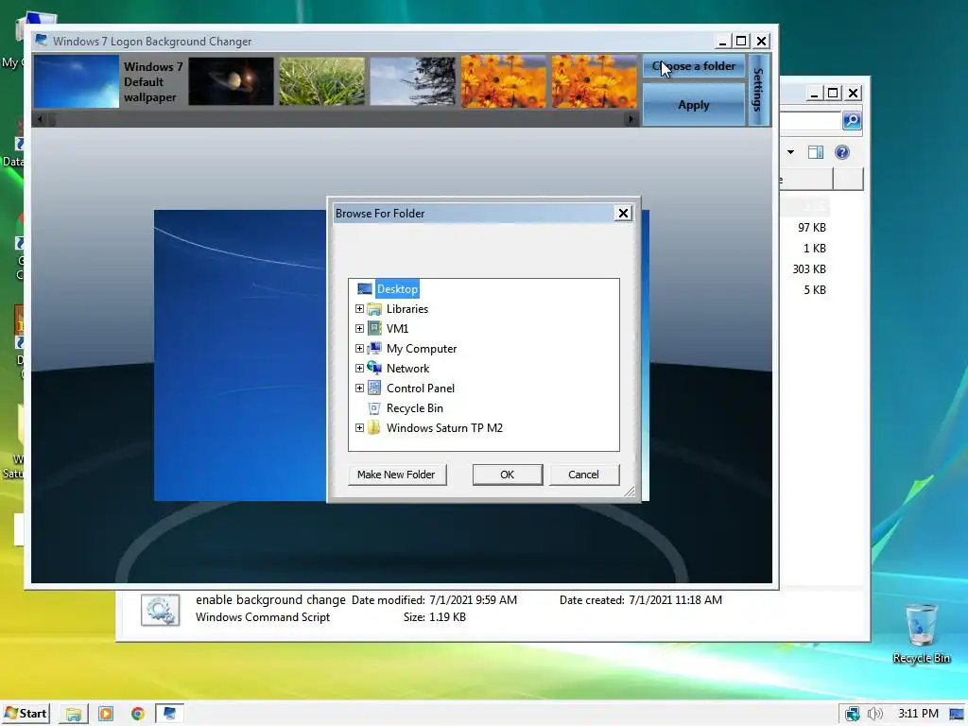
Task: Open the vertical Settings tab
Action: tap(759, 90)
